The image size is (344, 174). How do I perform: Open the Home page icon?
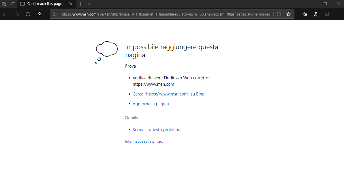click(40, 14)
